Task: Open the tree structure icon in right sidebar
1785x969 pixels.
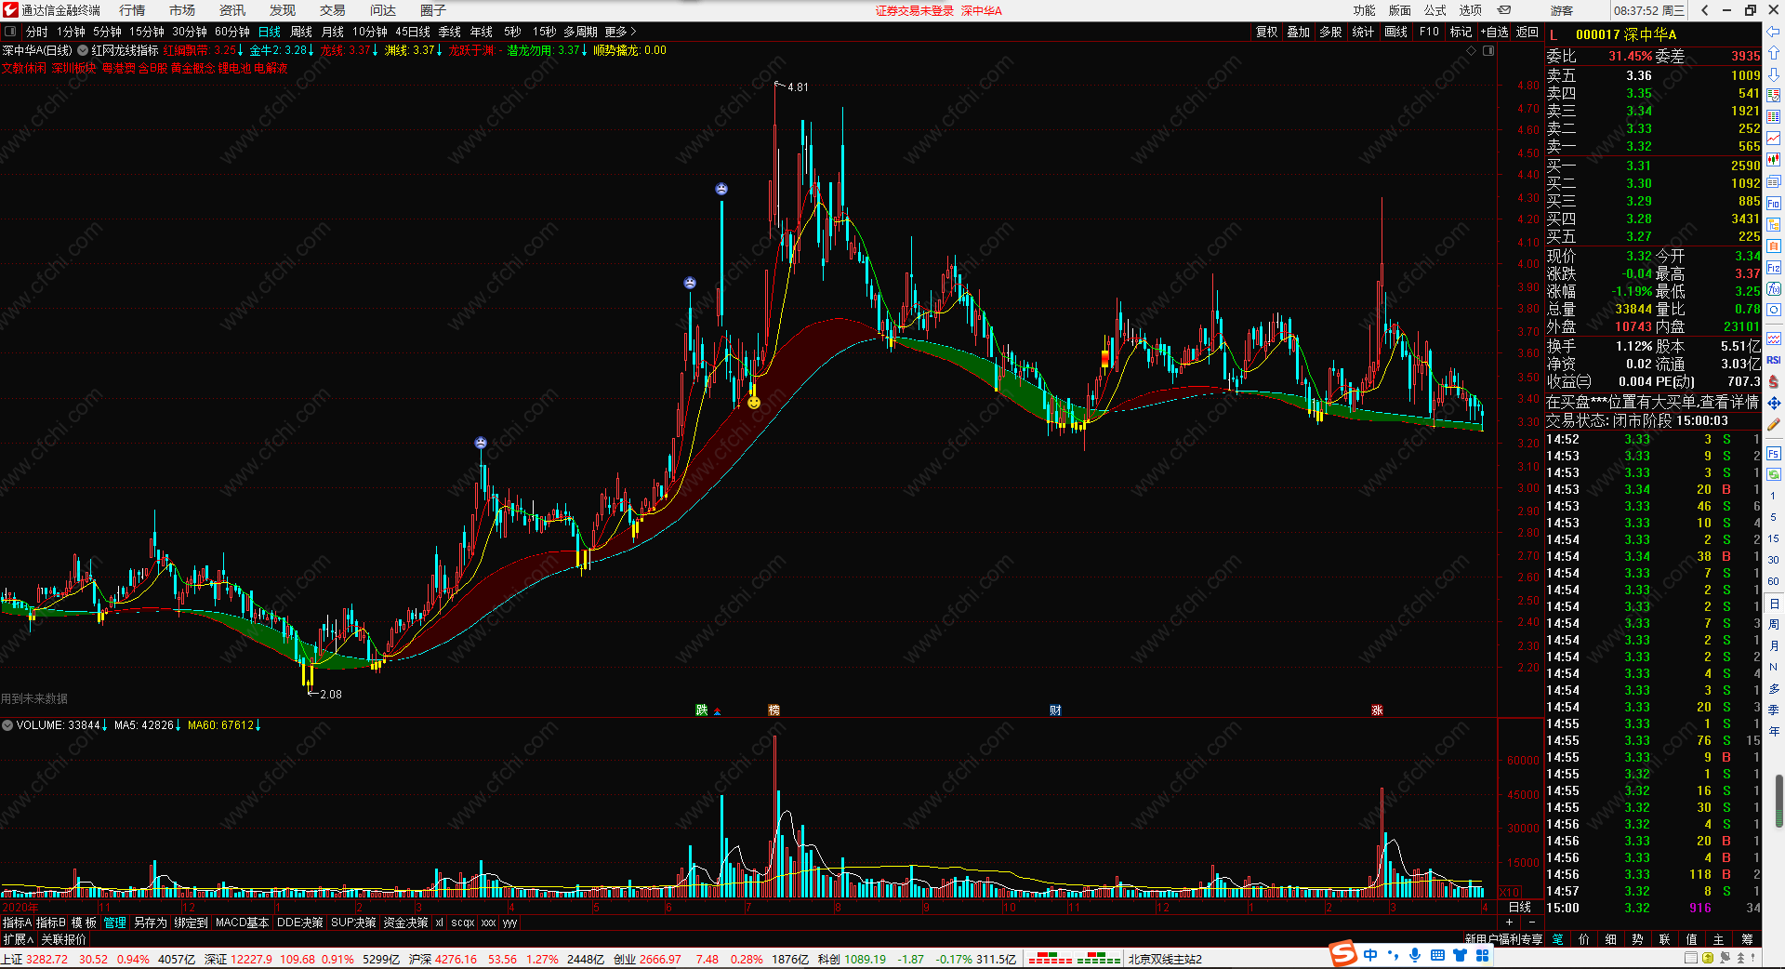Action: pos(1773,224)
